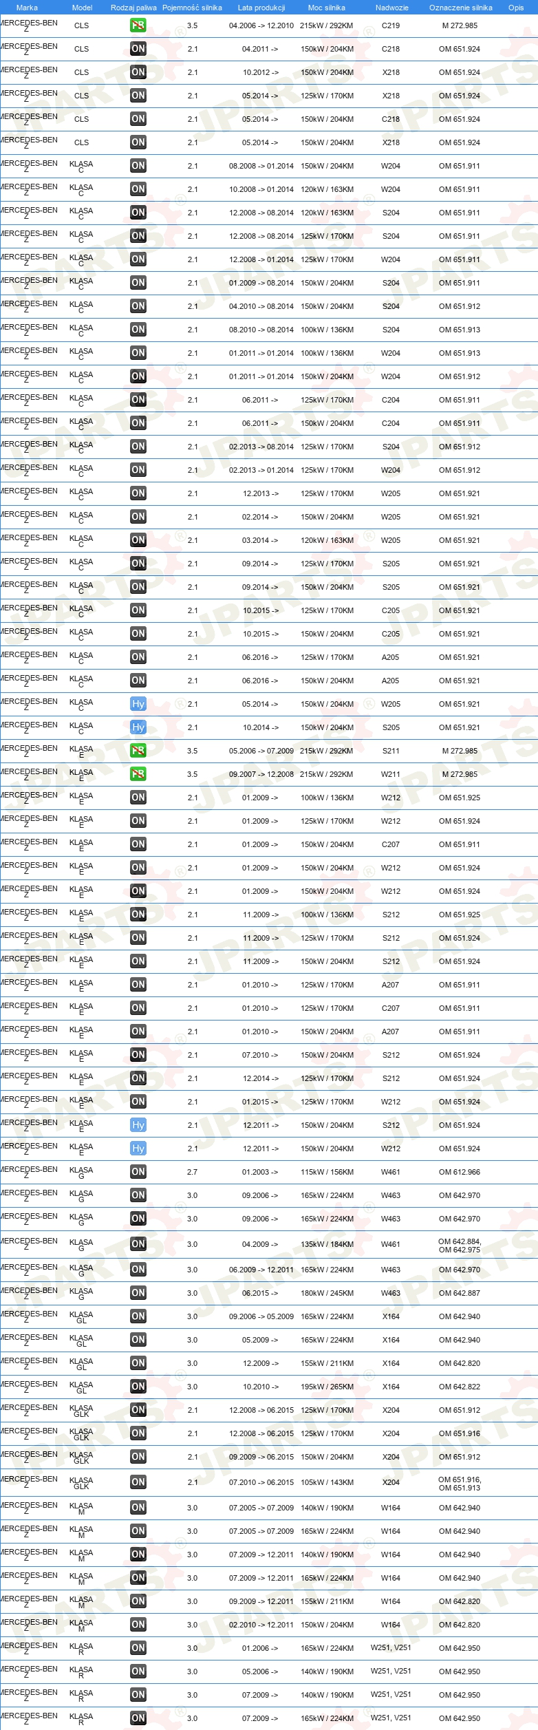The image size is (538, 1730).
Task: Click the Hy hybrid icon in the 05.2014 W205 row
Action: click(x=138, y=704)
